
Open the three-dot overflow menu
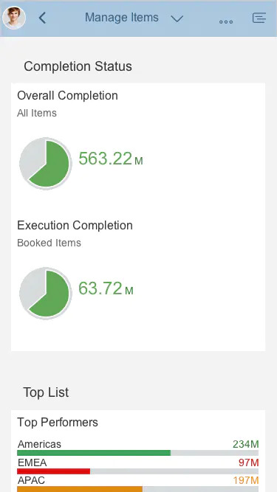click(226, 21)
